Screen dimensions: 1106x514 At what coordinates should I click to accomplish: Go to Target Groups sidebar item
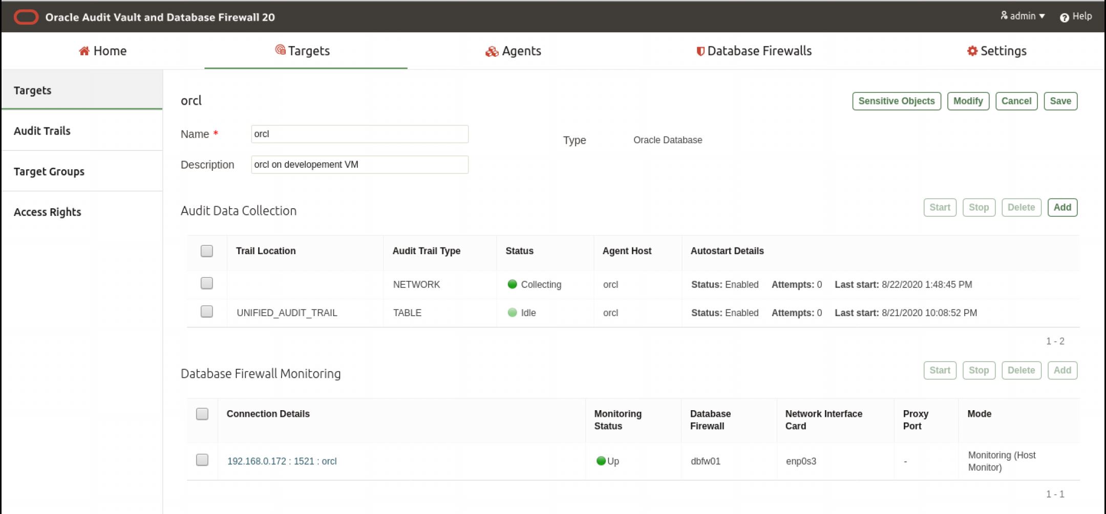(49, 171)
